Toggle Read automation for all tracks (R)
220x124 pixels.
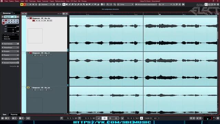(30, 4)
